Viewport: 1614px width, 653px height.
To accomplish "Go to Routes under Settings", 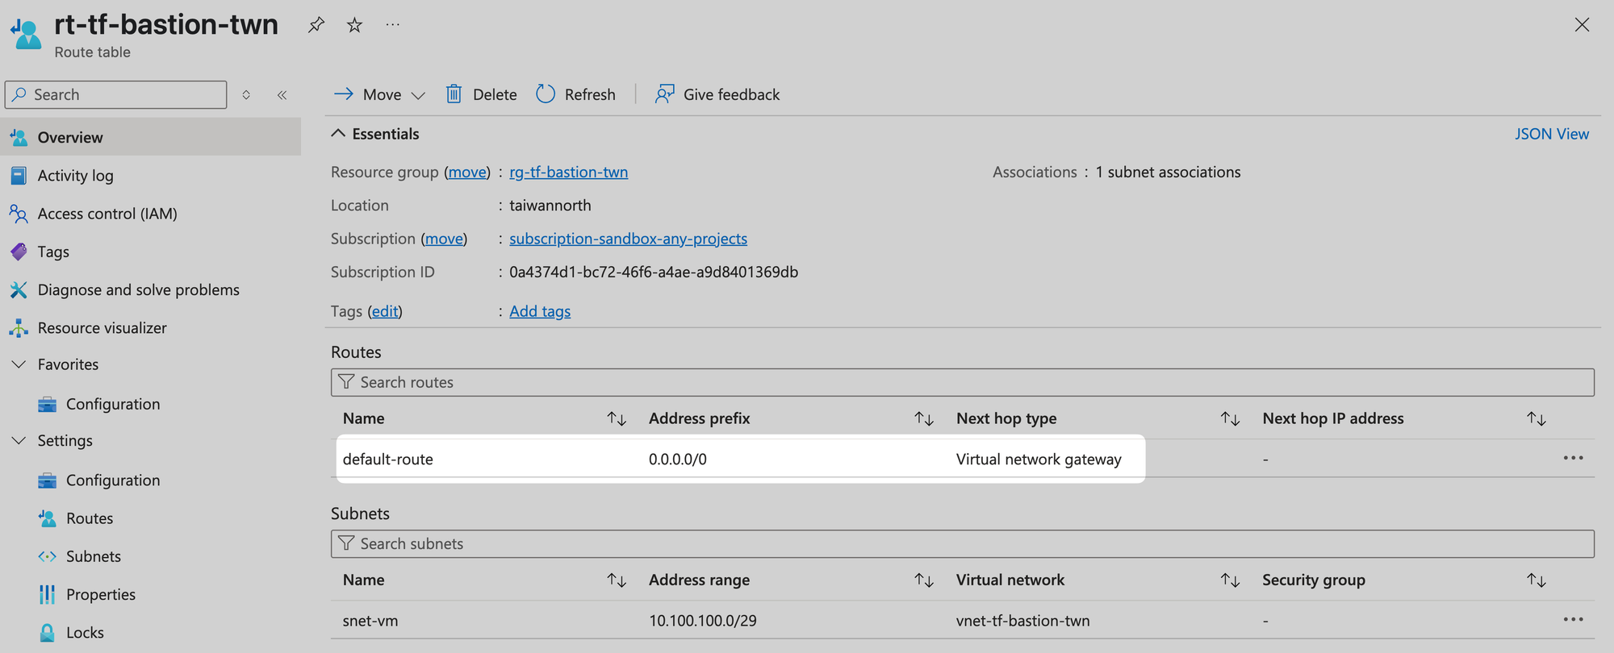I will pyautogui.click(x=89, y=518).
